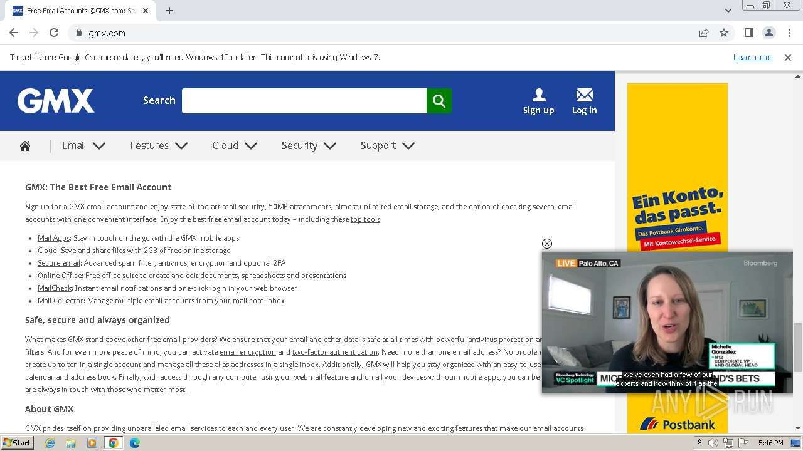Click the page vertical scrollbar thumb
803x451 pixels.
(798, 346)
